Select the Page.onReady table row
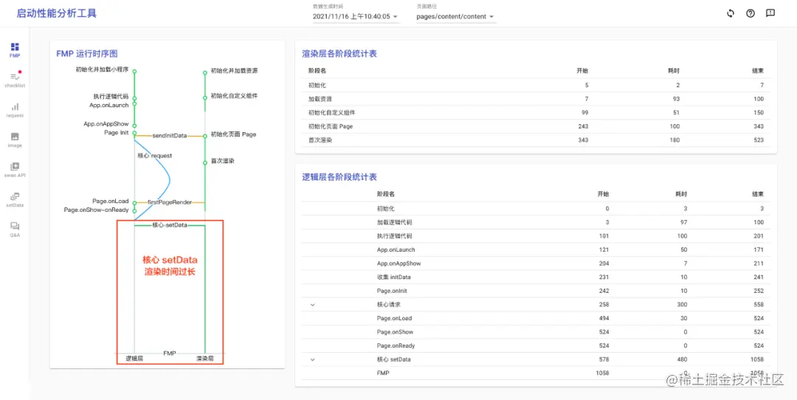The image size is (797, 400). point(536,345)
